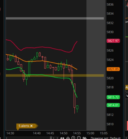Click the 5812 price axis label

(x=110, y=115)
